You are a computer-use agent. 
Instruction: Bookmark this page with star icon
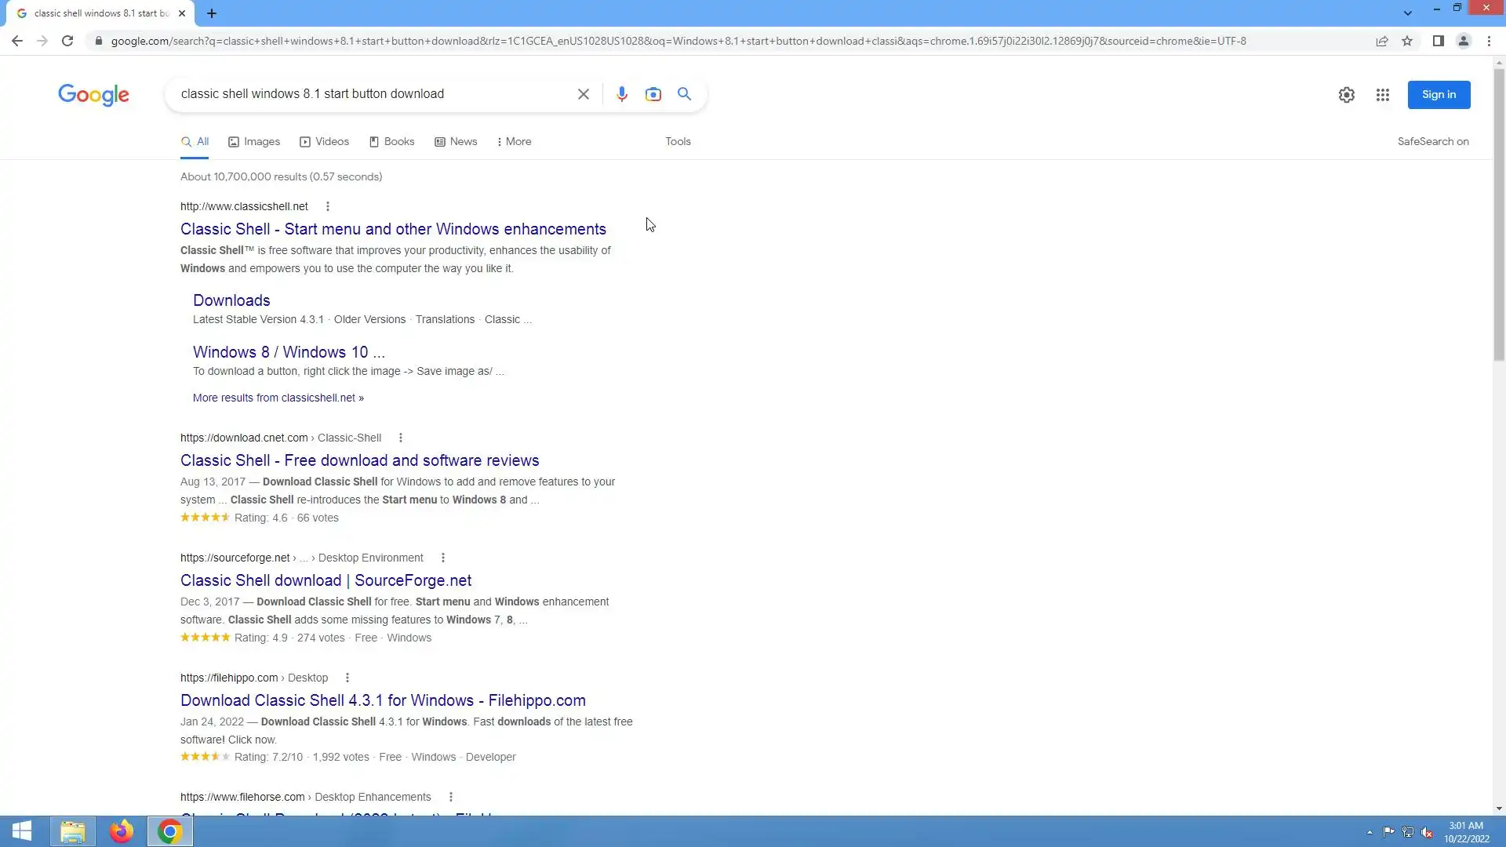(x=1407, y=41)
